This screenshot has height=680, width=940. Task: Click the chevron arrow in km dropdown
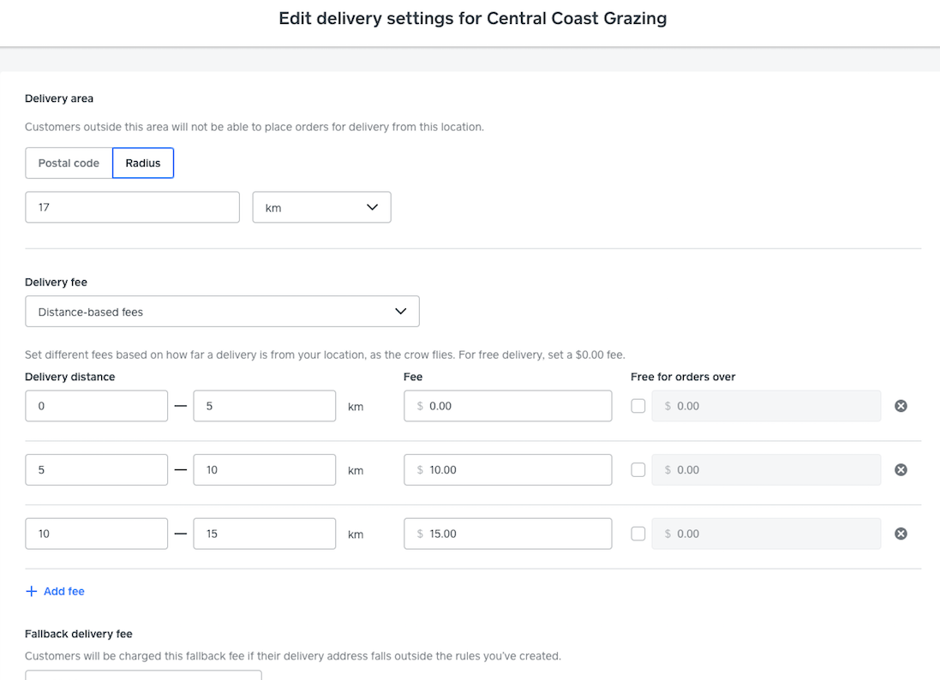pyautogui.click(x=372, y=207)
